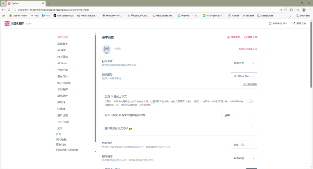Screen dimensions: 313x169
Task: Open the browser profile icon
Action: click(x=304, y=10)
